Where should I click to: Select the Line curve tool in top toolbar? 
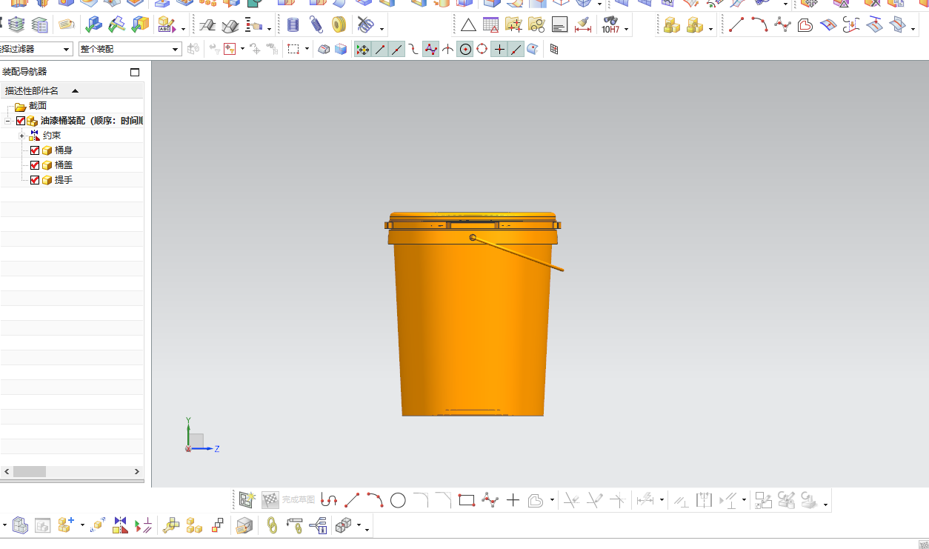pyautogui.click(x=736, y=24)
